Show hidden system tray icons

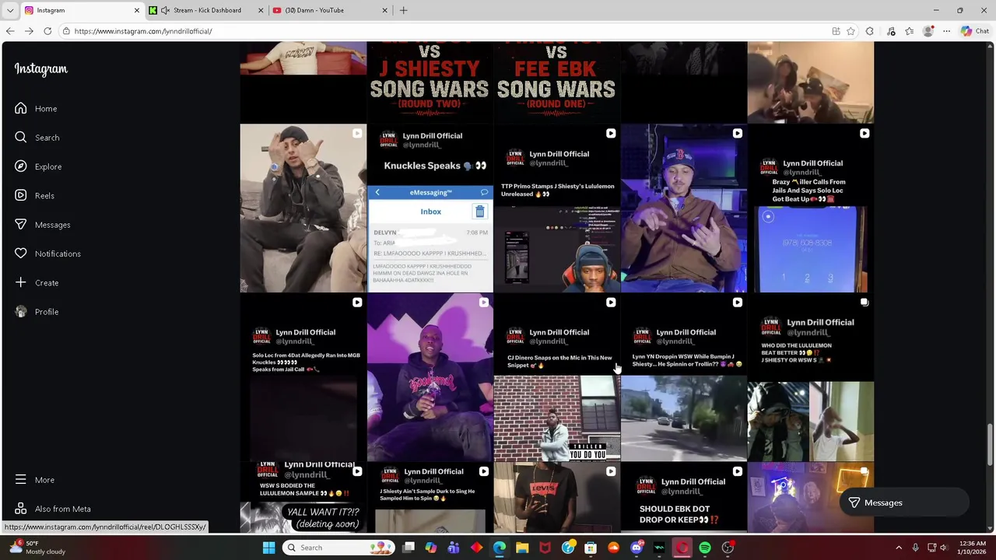tap(899, 548)
